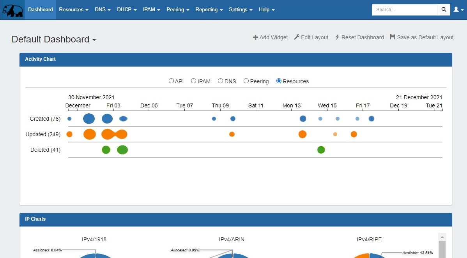Click the Save as Default Layout disk icon
Screen dimensions: 467x258
(393, 37)
